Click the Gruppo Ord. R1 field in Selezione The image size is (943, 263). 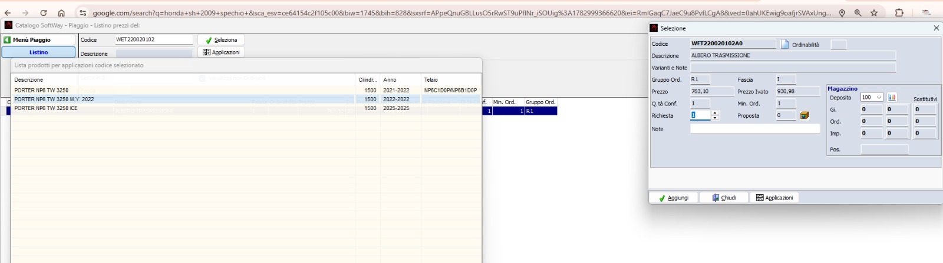pyautogui.click(x=700, y=79)
